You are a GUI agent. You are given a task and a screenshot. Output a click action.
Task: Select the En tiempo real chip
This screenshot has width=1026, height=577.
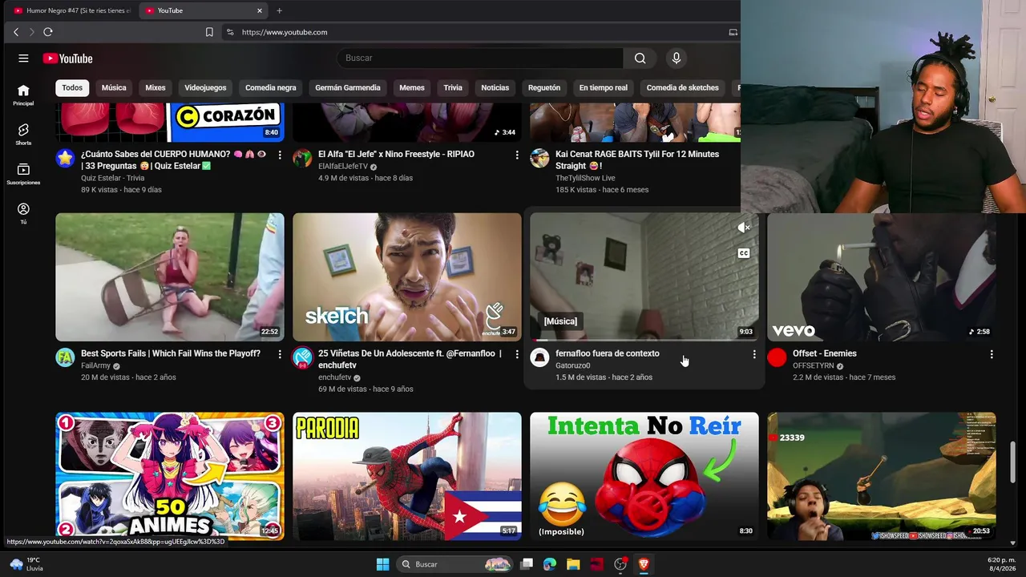coord(604,87)
